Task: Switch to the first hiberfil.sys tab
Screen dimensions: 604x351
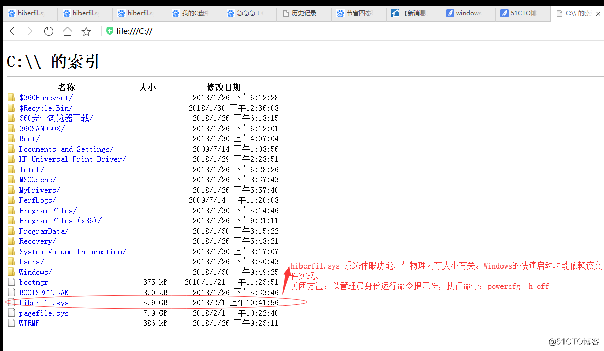Action: click(30, 13)
